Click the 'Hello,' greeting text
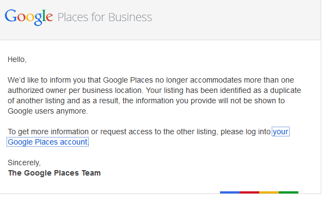This screenshot has height=206, width=324. point(17,59)
